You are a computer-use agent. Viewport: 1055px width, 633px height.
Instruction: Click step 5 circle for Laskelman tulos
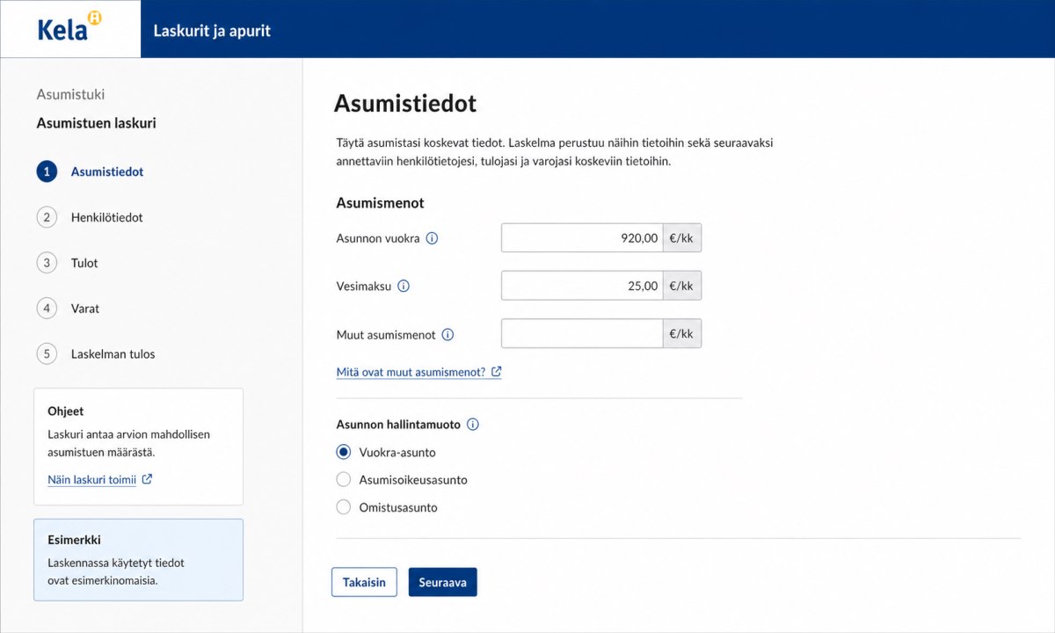(x=47, y=354)
